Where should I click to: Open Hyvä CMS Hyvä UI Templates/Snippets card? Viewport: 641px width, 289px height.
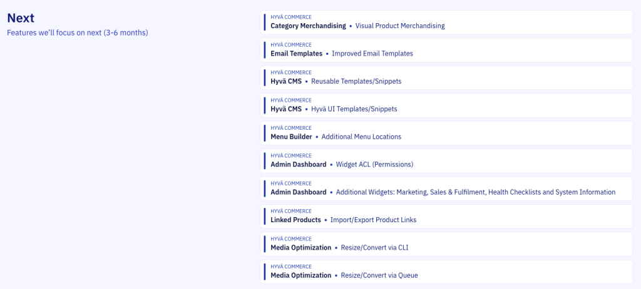coord(446,105)
